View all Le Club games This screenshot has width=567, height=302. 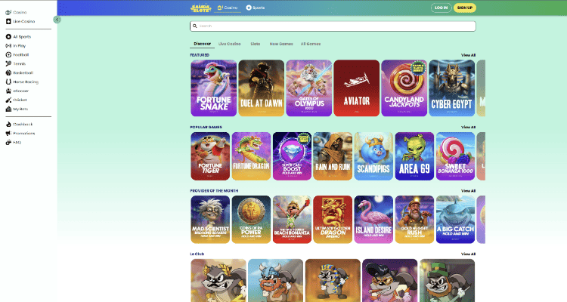click(x=468, y=254)
